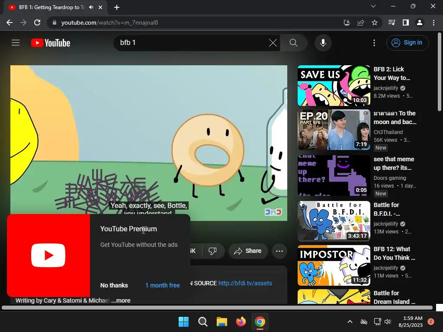
Task: Mute tab via the speaker icon
Action: pyautogui.click(x=91, y=7)
